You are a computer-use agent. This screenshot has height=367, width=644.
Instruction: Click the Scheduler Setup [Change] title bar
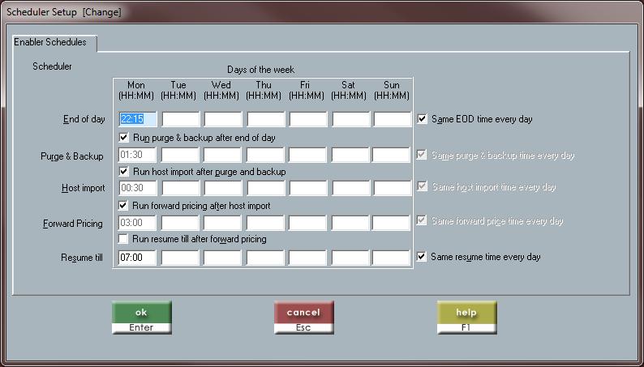click(x=322, y=12)
